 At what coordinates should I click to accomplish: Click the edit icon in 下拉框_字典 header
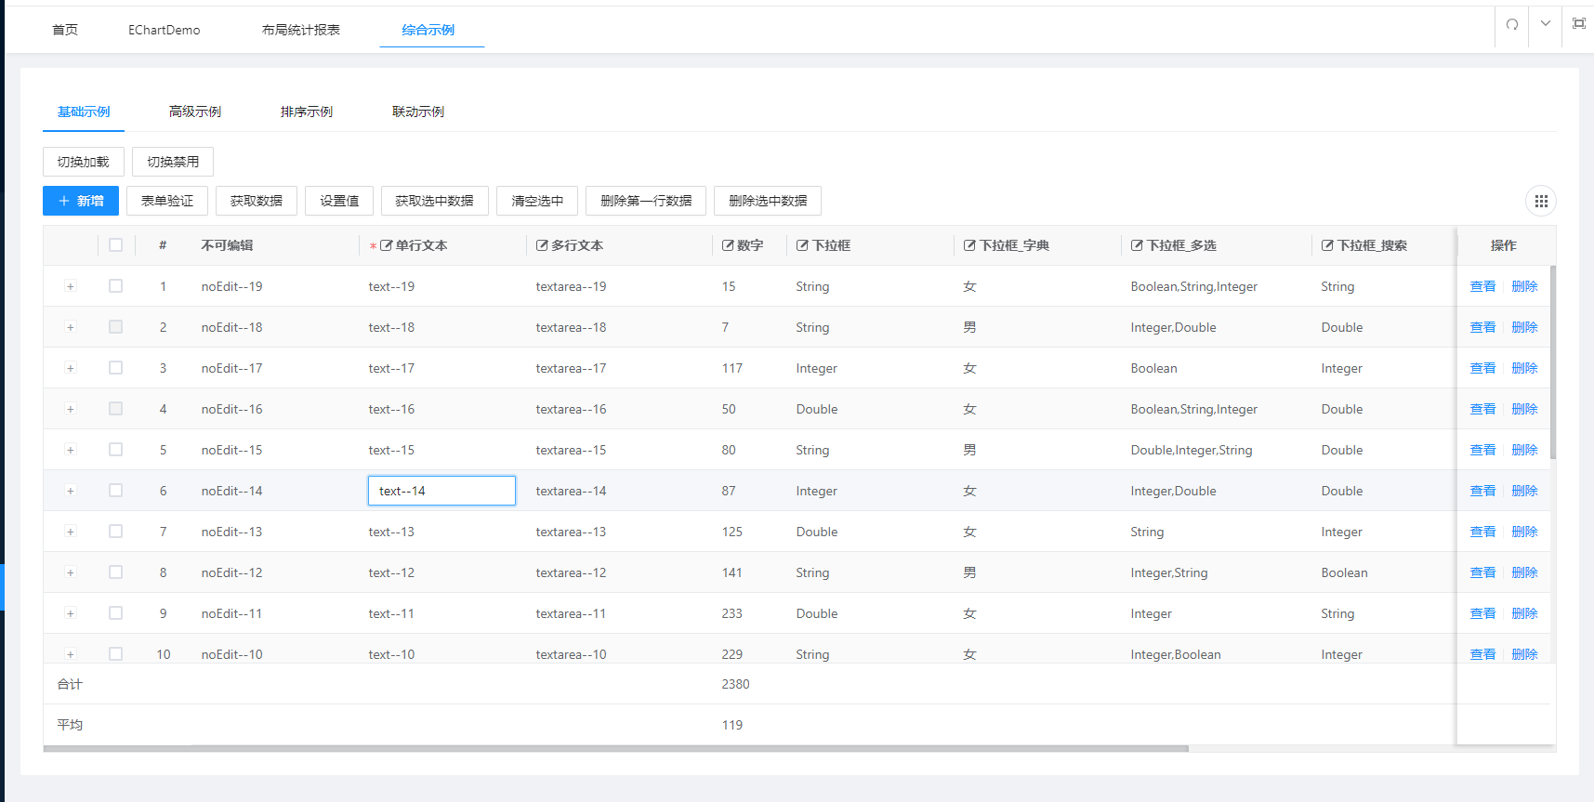pos(969,245)
